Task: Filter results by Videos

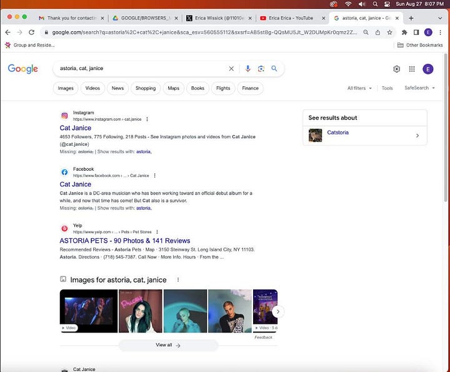Action: pos(92,88)
